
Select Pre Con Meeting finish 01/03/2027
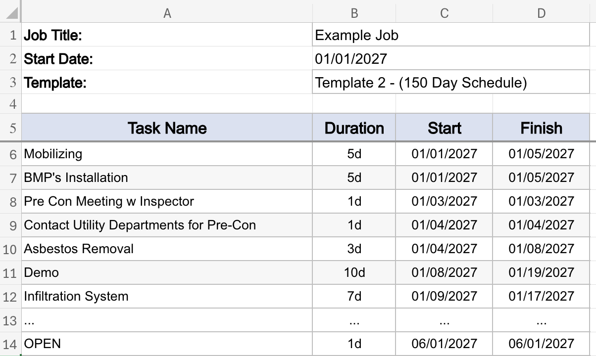point(541,201)
